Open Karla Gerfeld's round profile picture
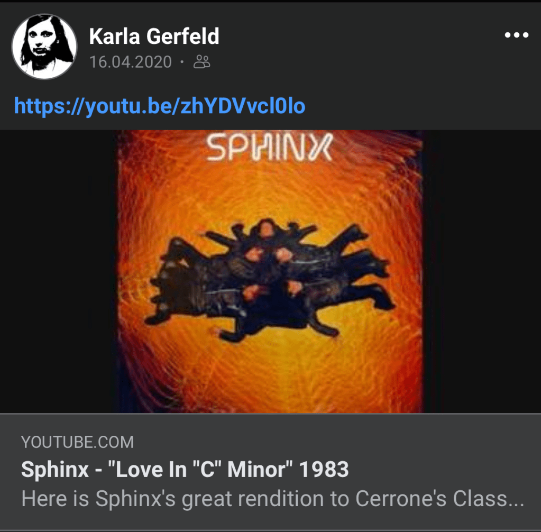Viewport: 541px width, 532px height. [x=44, y=47]
